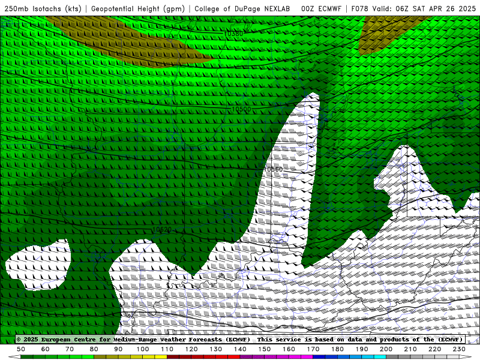Click the 70 knot colorbar label
The width and height of the screenshot is (480, 360).
pyautogui.click(x=70, y=349)
